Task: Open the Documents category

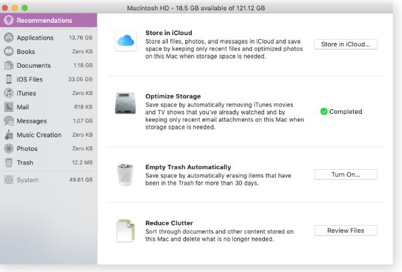Action: point(48,65)
